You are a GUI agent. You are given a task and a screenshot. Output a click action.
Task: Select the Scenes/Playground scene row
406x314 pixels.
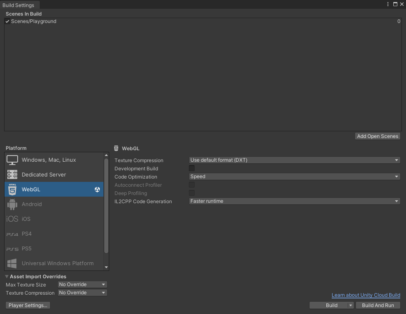pyautogui.click(x=203, y=21)
